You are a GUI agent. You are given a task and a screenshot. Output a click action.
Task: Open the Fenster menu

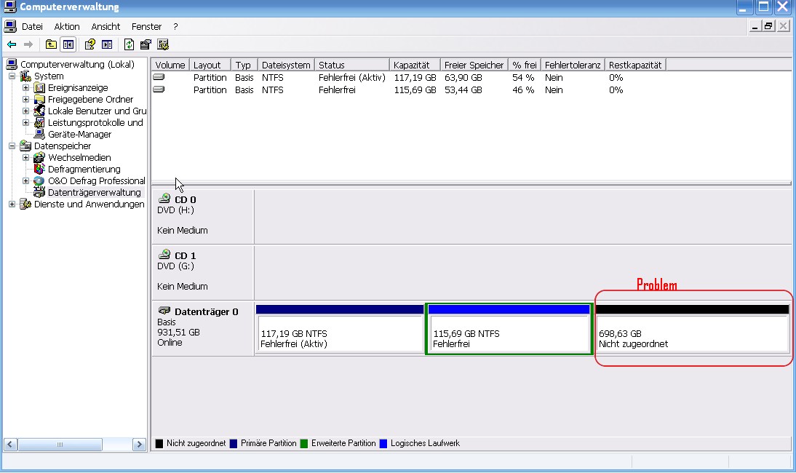click(x=146, y=27)
